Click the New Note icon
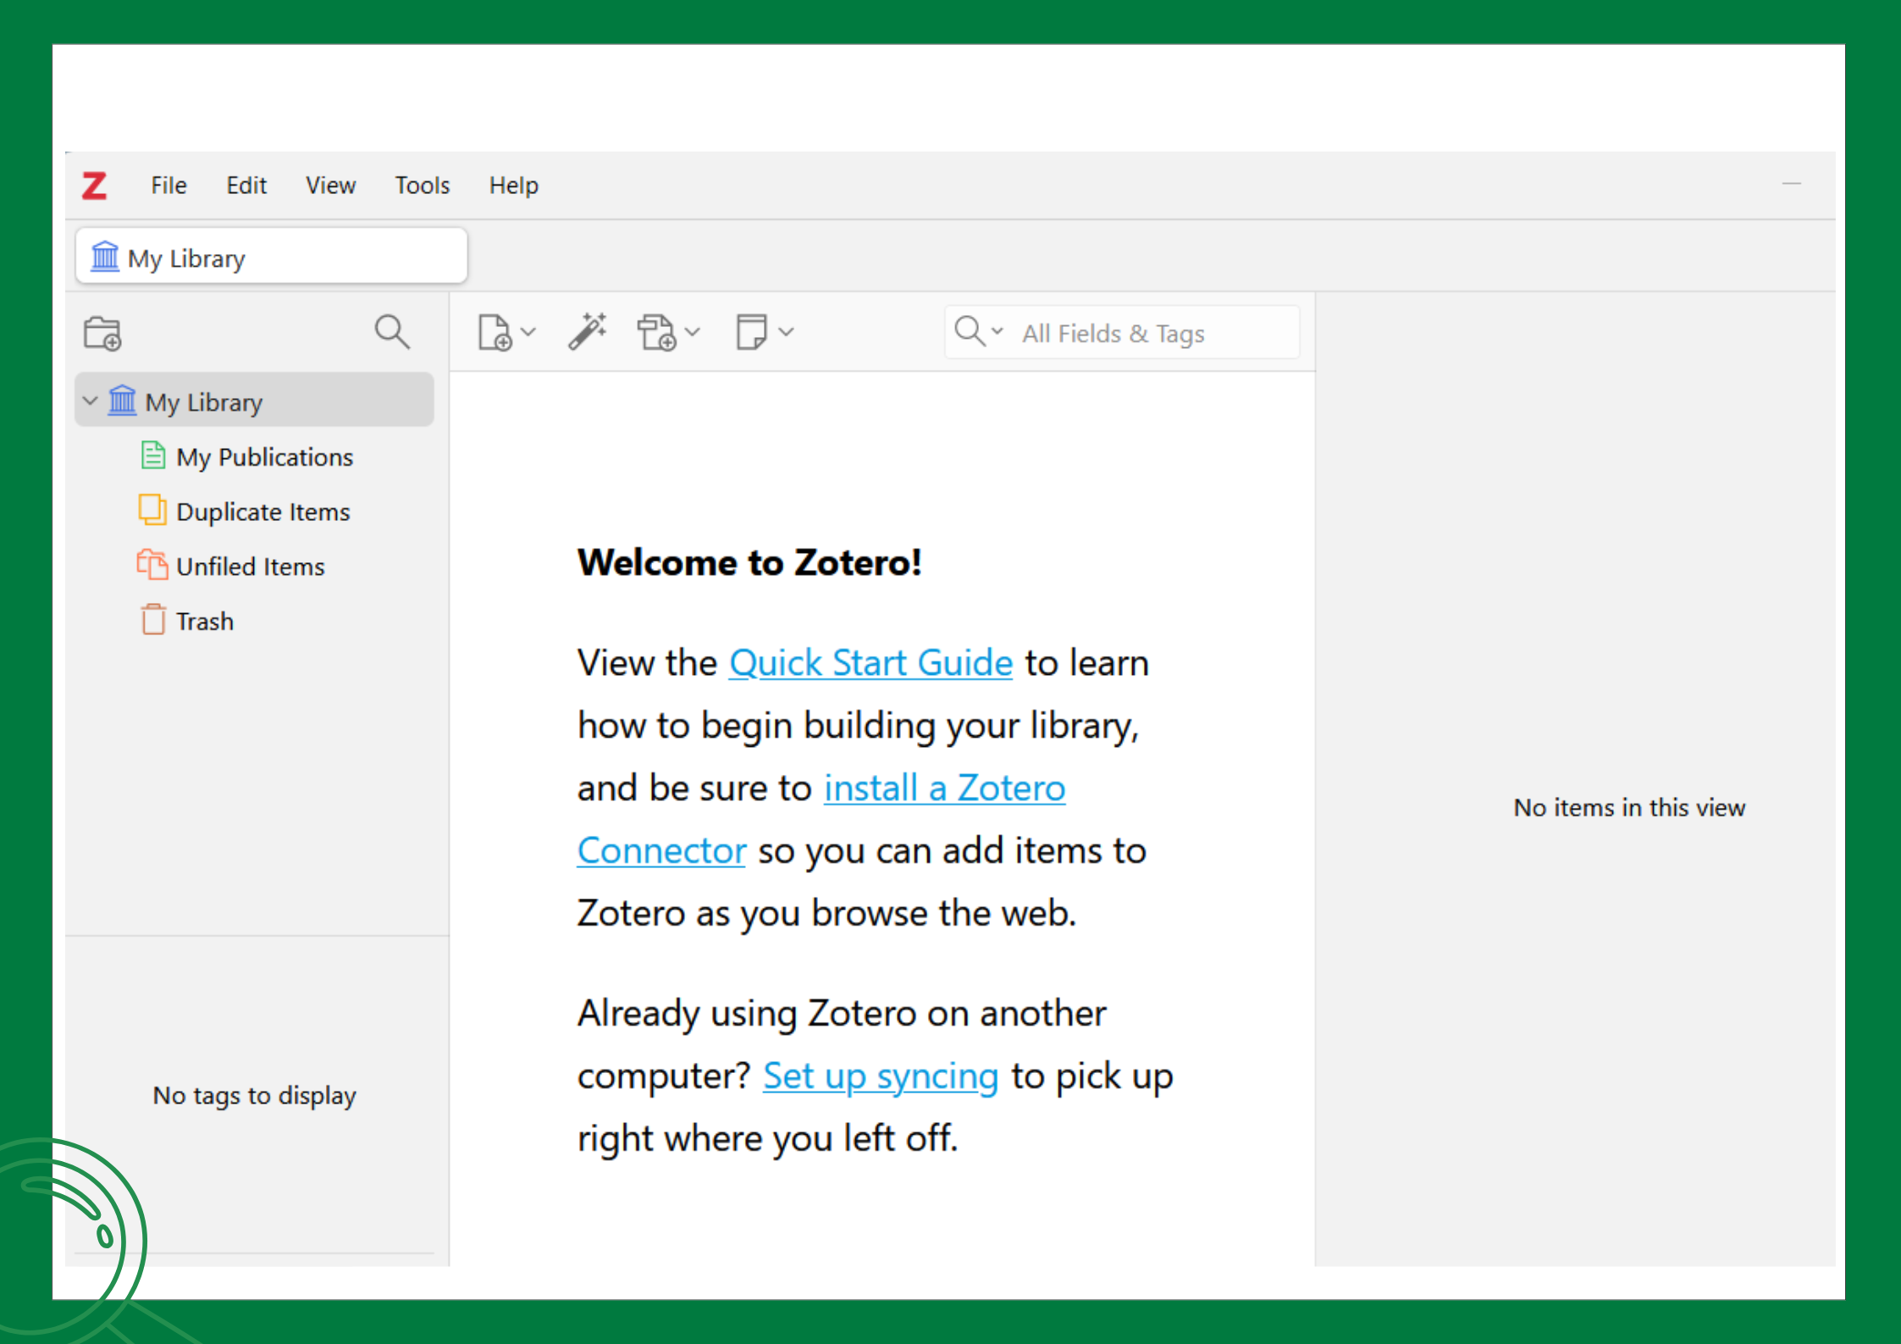This screenshot has width=1901, height=1344. pos(751,332)
